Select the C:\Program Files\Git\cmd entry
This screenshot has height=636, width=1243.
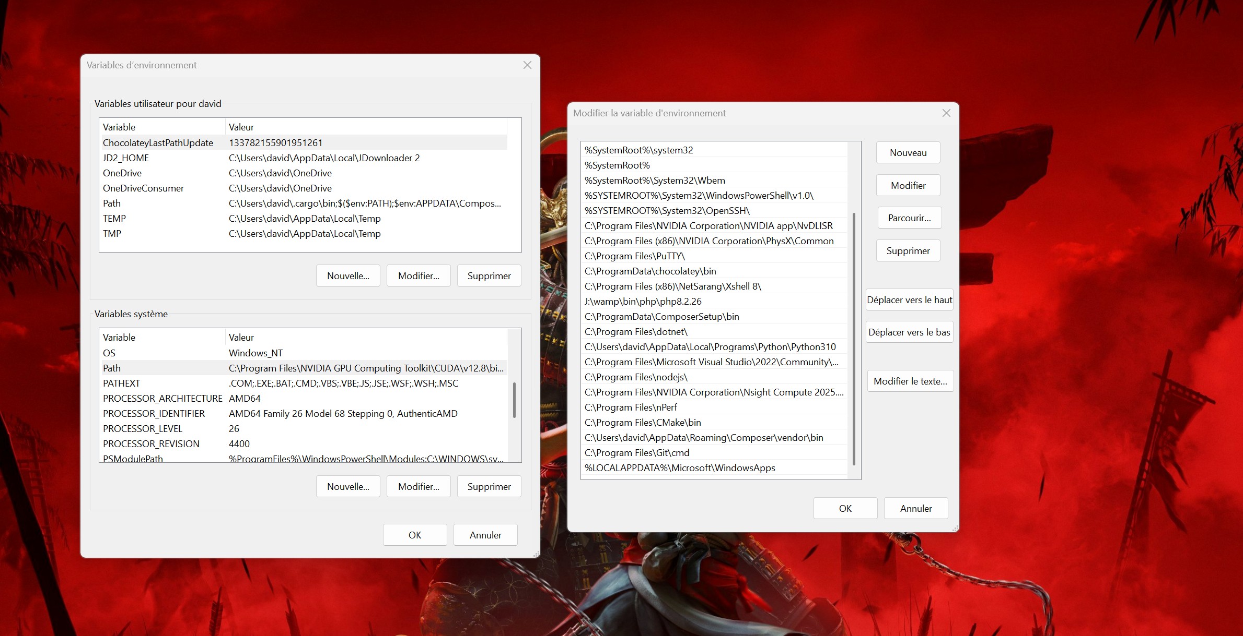[637, 453]
